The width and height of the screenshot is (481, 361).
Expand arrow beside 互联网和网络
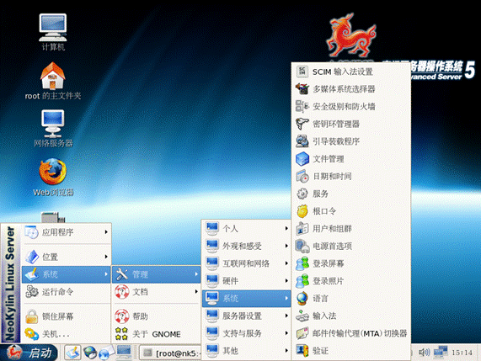click(286, 263)
